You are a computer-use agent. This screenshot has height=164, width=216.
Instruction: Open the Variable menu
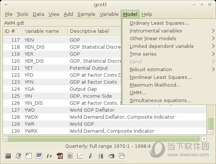pyautogui.click(x=109, y=14)
